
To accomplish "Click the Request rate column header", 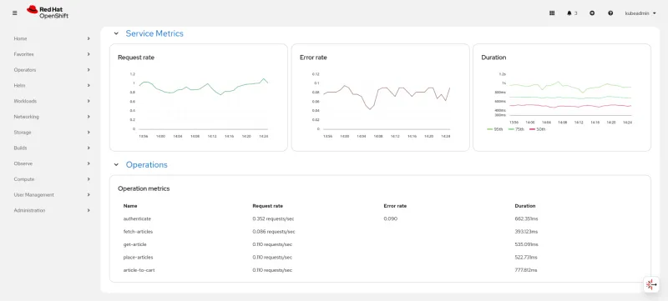I will pos(267,206).
